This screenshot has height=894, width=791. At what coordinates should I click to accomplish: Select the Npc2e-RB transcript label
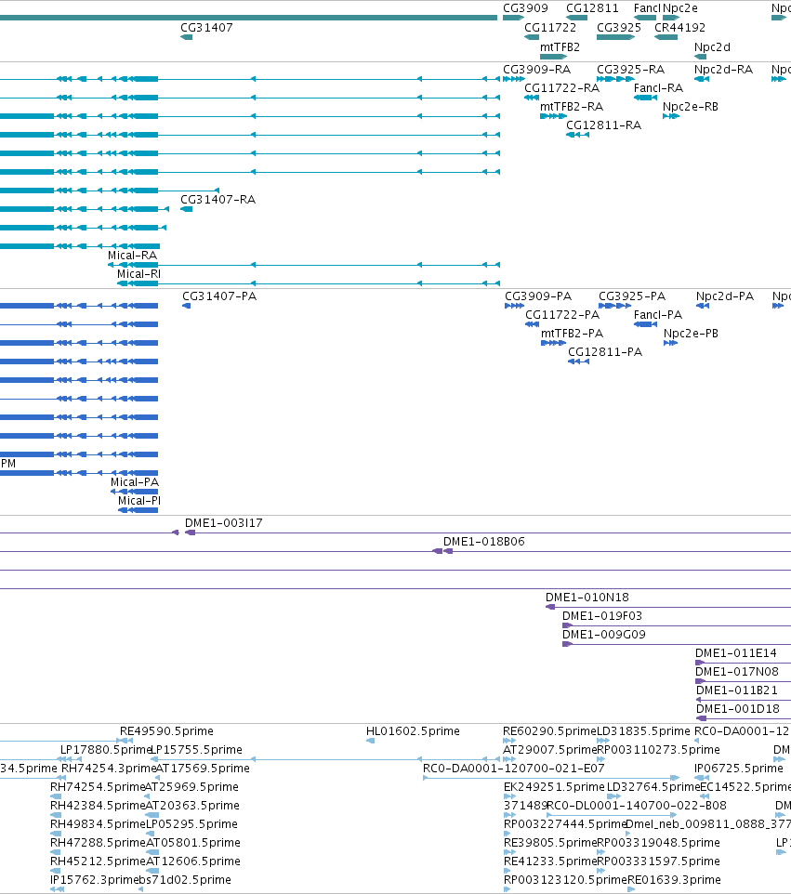pos(690,107)
